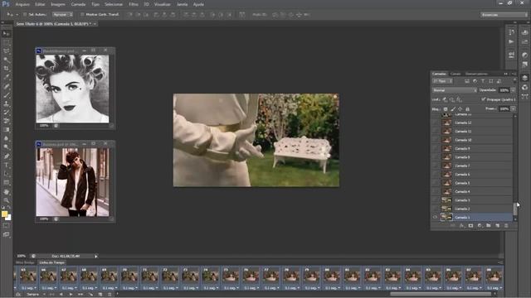Select the Camada 9 layer
The height and width of the screenshot is (298, 531).
click(476, 148)
